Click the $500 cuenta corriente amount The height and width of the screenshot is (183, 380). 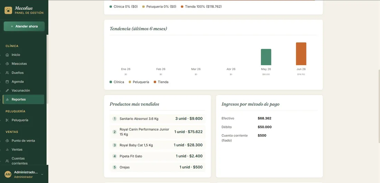262,136
